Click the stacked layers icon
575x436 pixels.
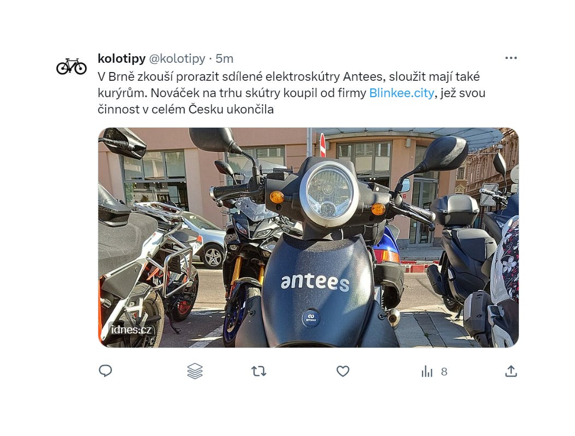[x=195, y=371]
